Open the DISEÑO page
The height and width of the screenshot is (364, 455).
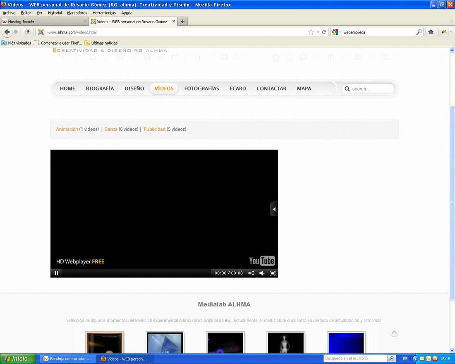click(134, 89)
